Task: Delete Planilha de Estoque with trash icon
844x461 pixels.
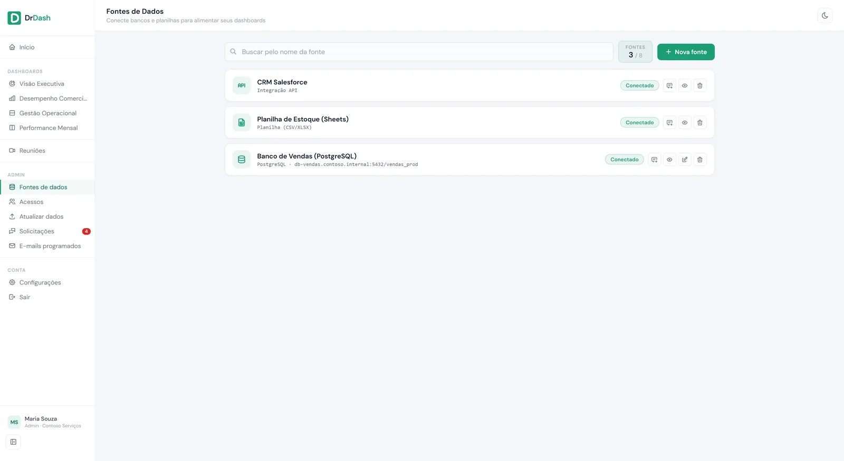Action: (x=700, y=122)
